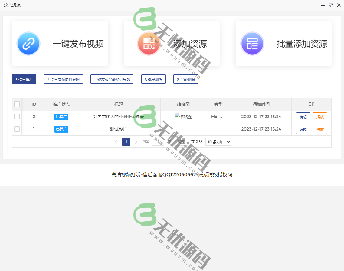344x271 pixels.
Task: Click the 确定 pagination confirm button
Action: coord(181,141)
